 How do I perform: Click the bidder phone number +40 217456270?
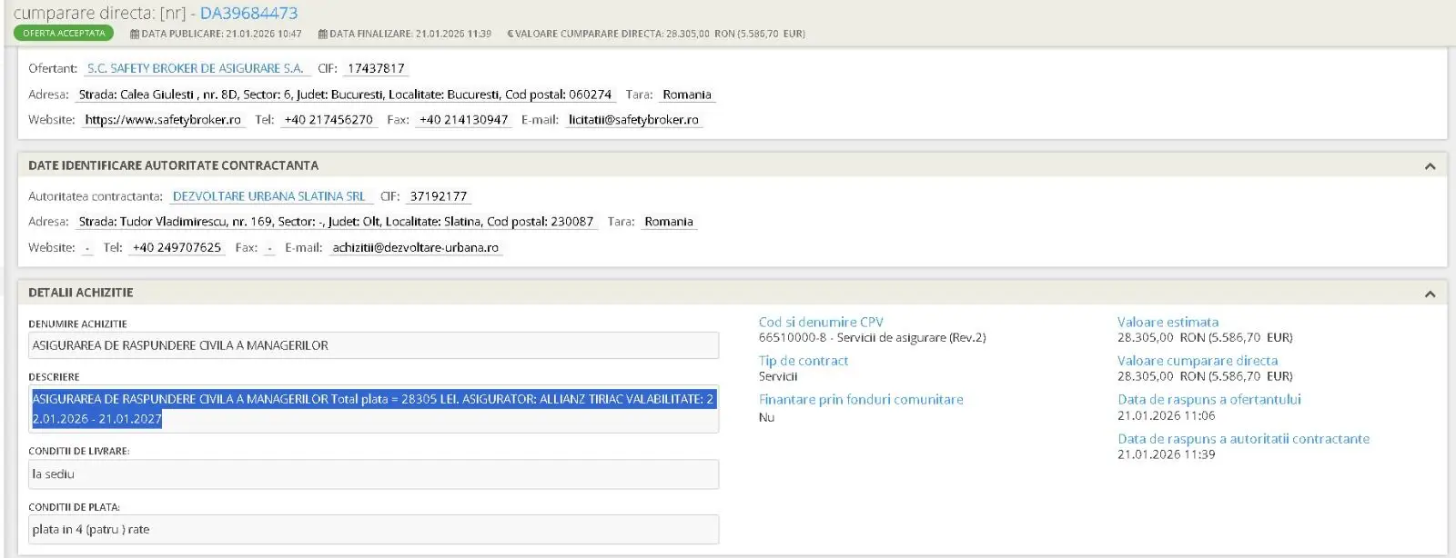tap(329, 120)
